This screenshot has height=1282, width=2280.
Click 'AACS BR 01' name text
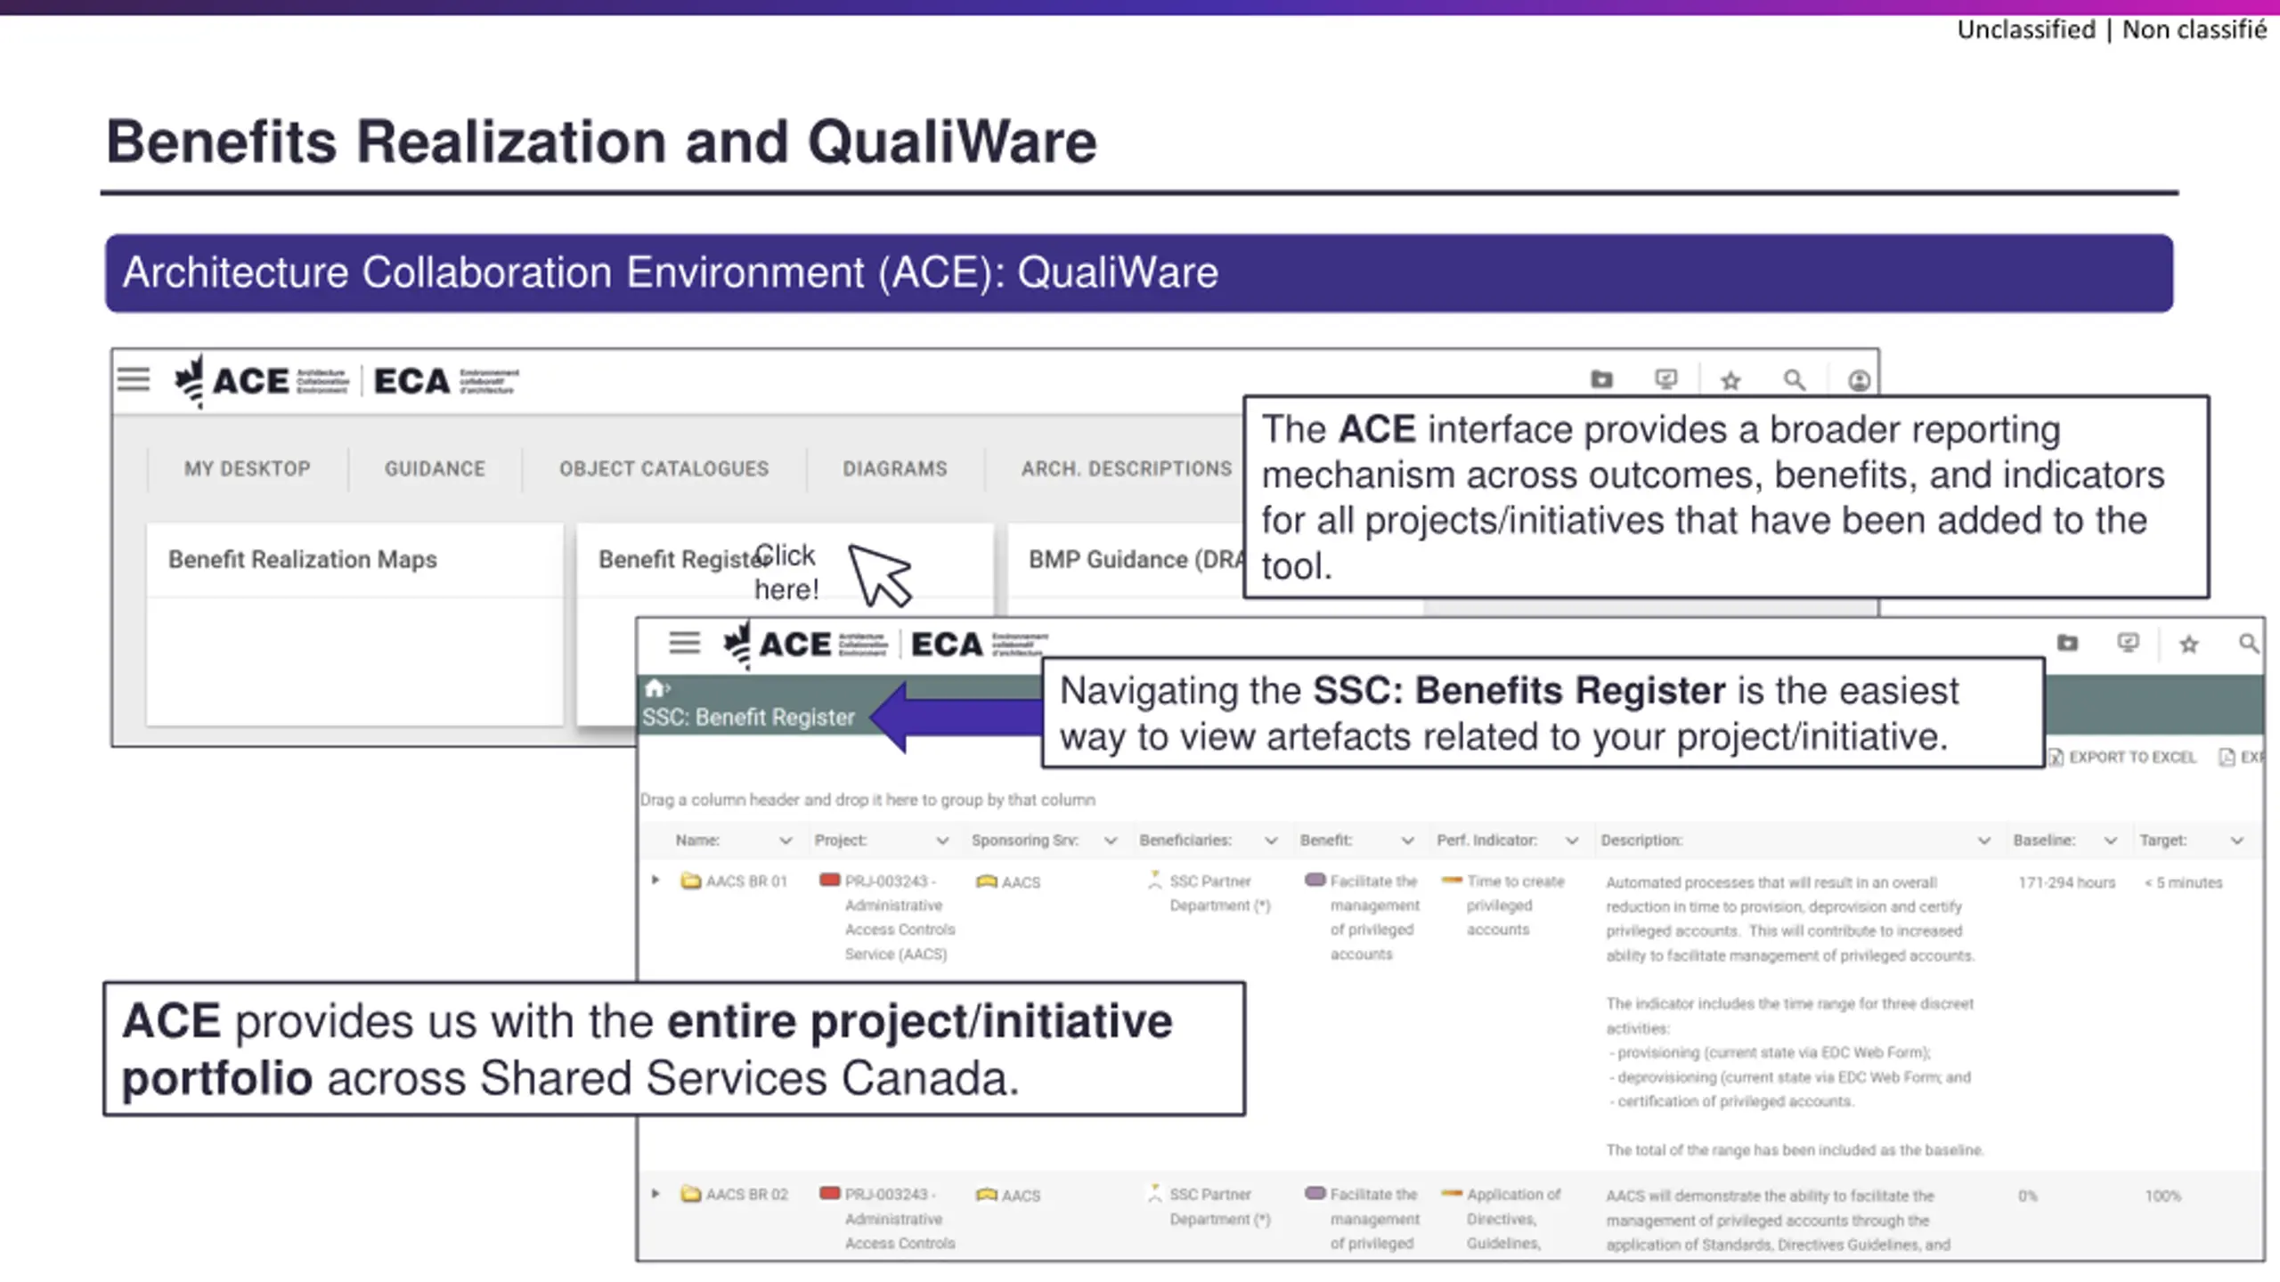(x=746, y=881)
